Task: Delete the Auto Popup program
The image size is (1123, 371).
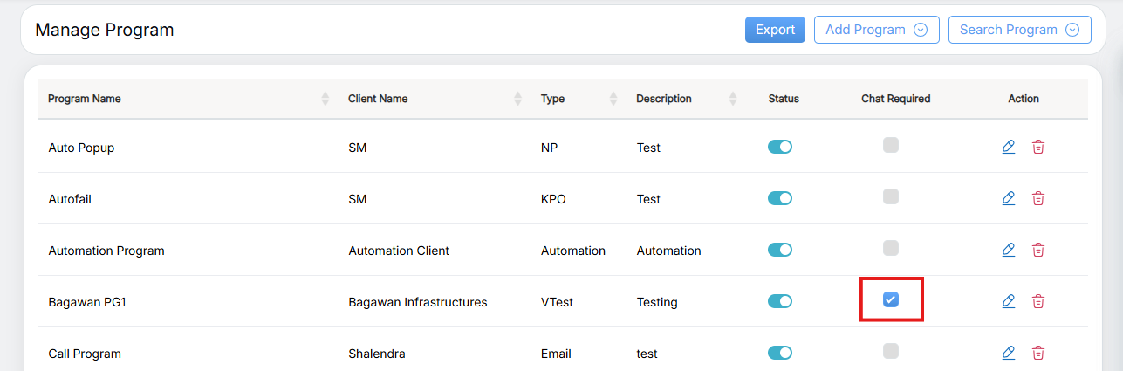Action: pyautogui.click(x=1038, y=147)
